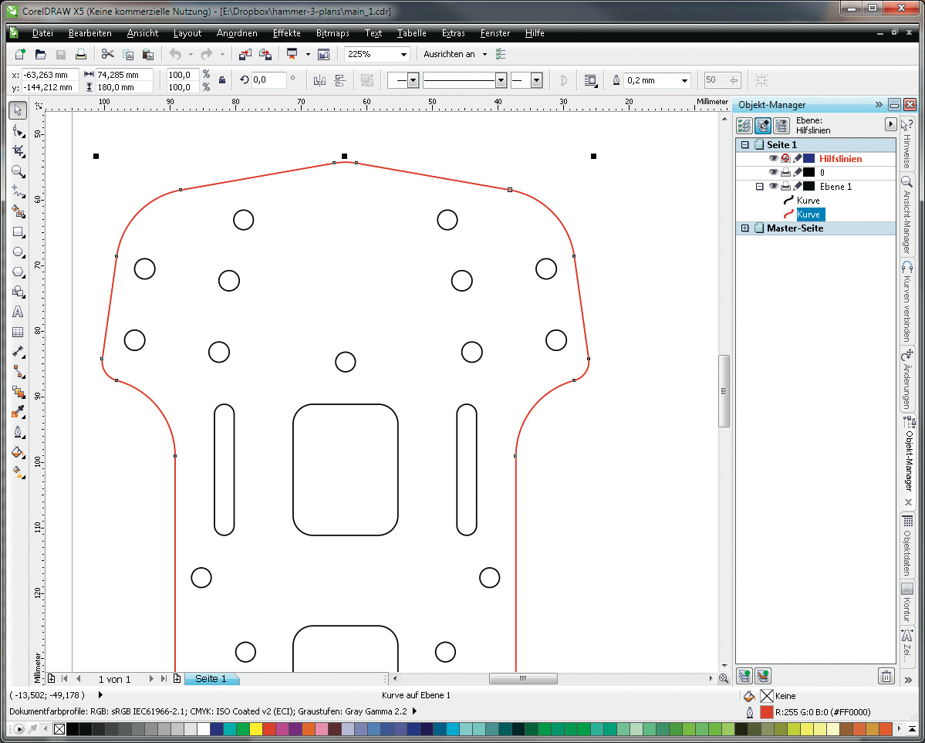
Task: Click the Ausrichten an button
Action: click(x=449, y=54)
